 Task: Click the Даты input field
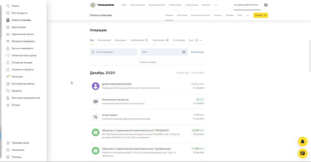(164, 52)
